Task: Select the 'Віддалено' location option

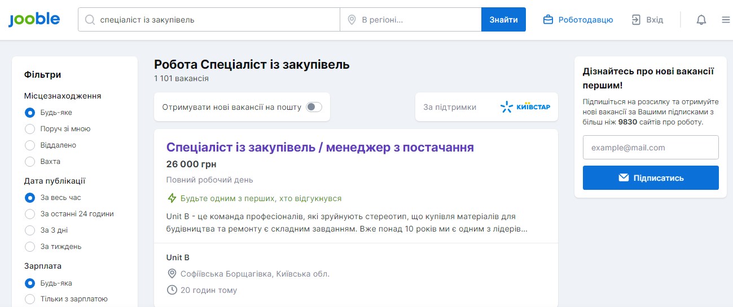Action: point(30,145)
